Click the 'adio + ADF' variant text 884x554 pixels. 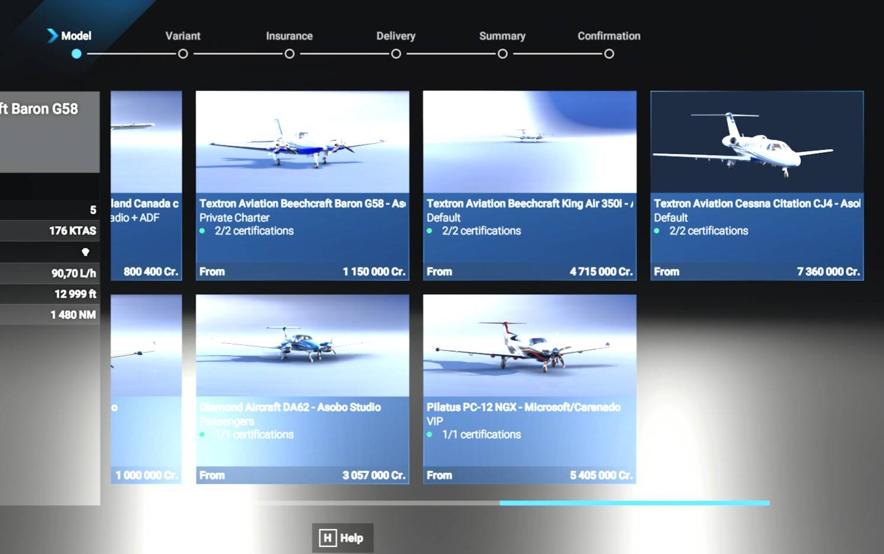pyautogui.click(x=135, y=218)
